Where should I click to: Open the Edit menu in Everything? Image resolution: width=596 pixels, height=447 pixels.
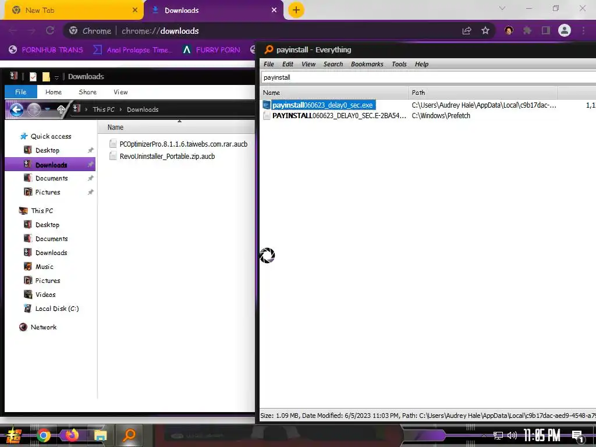288,64
